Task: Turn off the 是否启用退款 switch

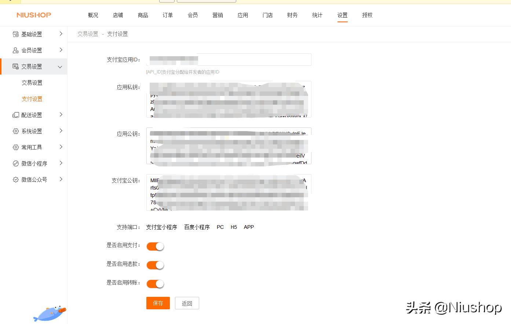Action: [155, 265]
